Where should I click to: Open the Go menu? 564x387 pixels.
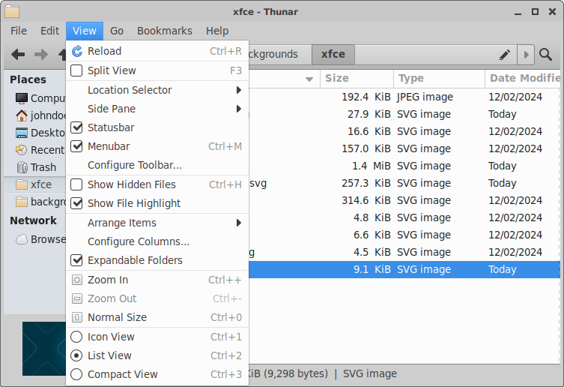(117, 31)
